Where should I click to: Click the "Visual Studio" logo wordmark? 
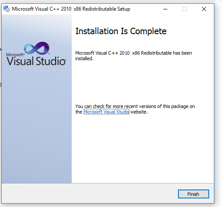(36, 61)
